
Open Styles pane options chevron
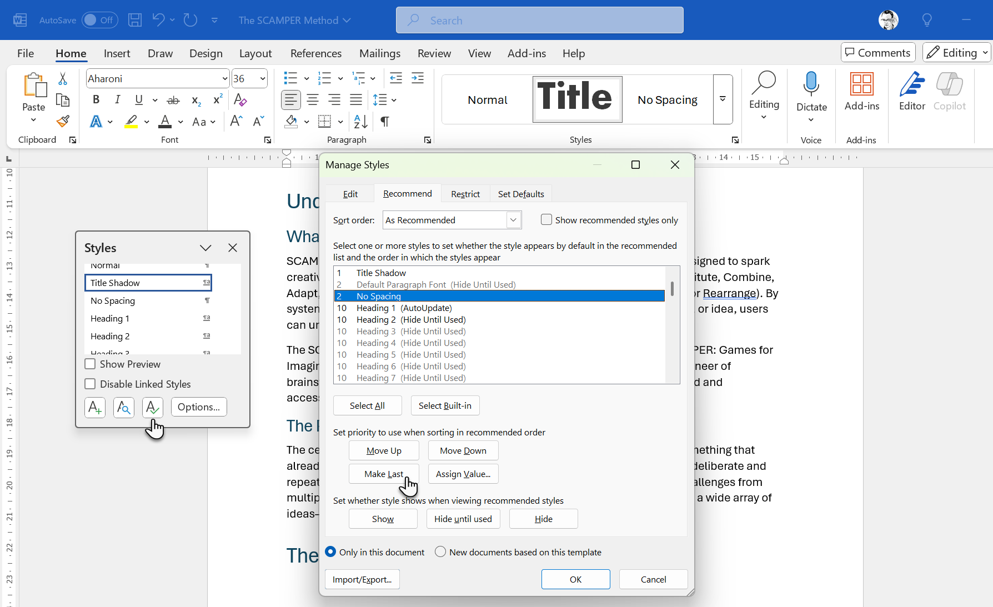pos(205,248)
